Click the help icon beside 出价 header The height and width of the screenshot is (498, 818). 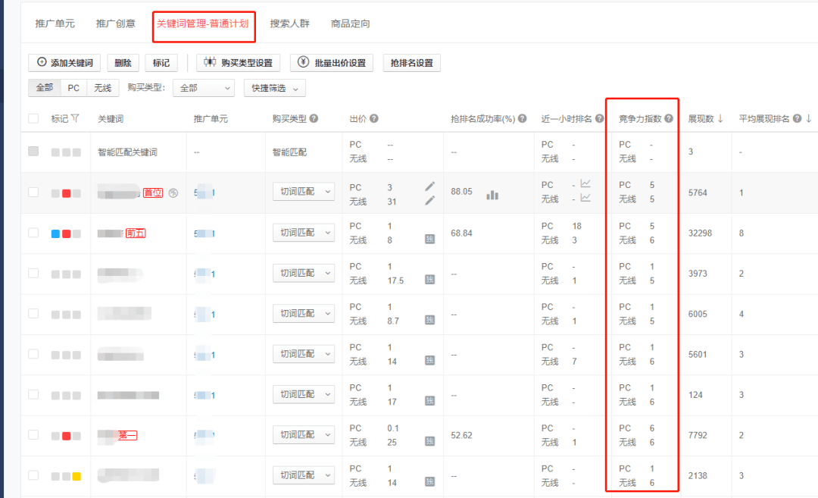[374, 119]
